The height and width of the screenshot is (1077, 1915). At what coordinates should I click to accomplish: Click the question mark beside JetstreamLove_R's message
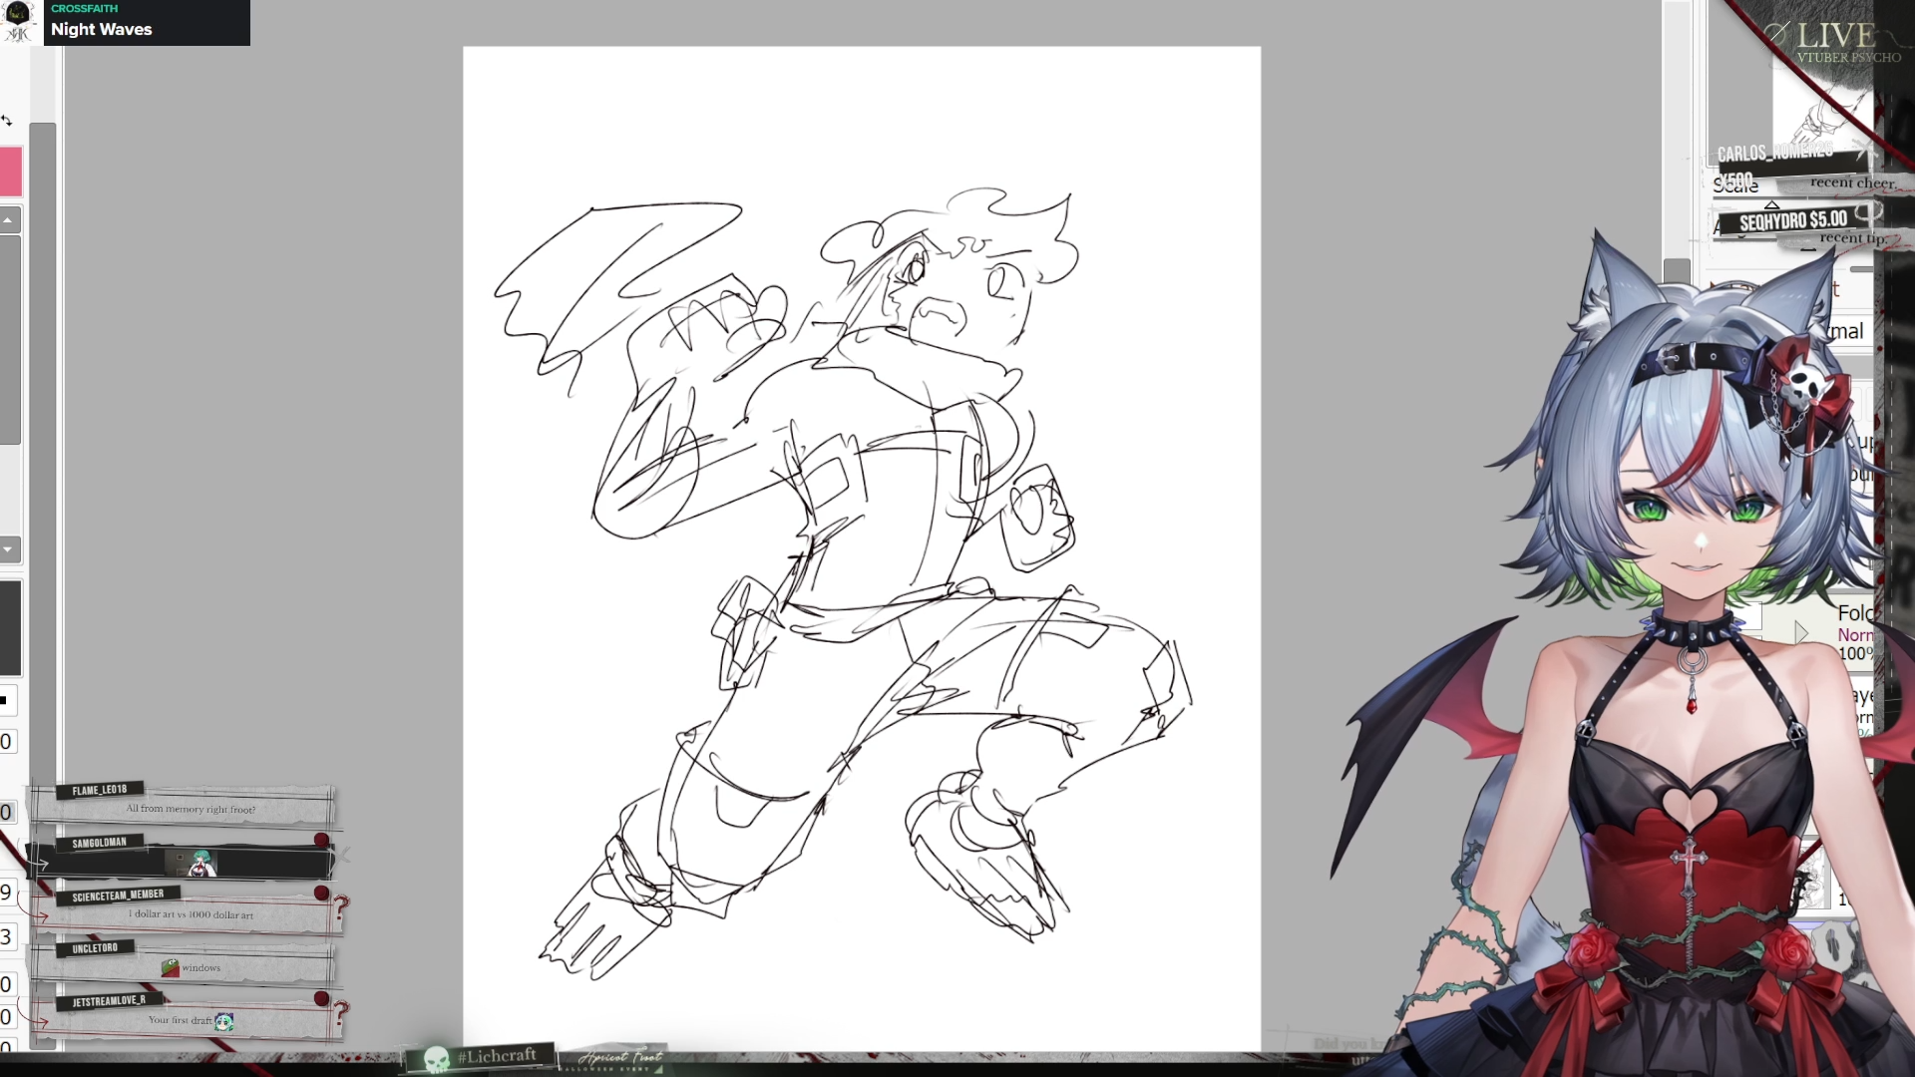tap(341, 1012)
